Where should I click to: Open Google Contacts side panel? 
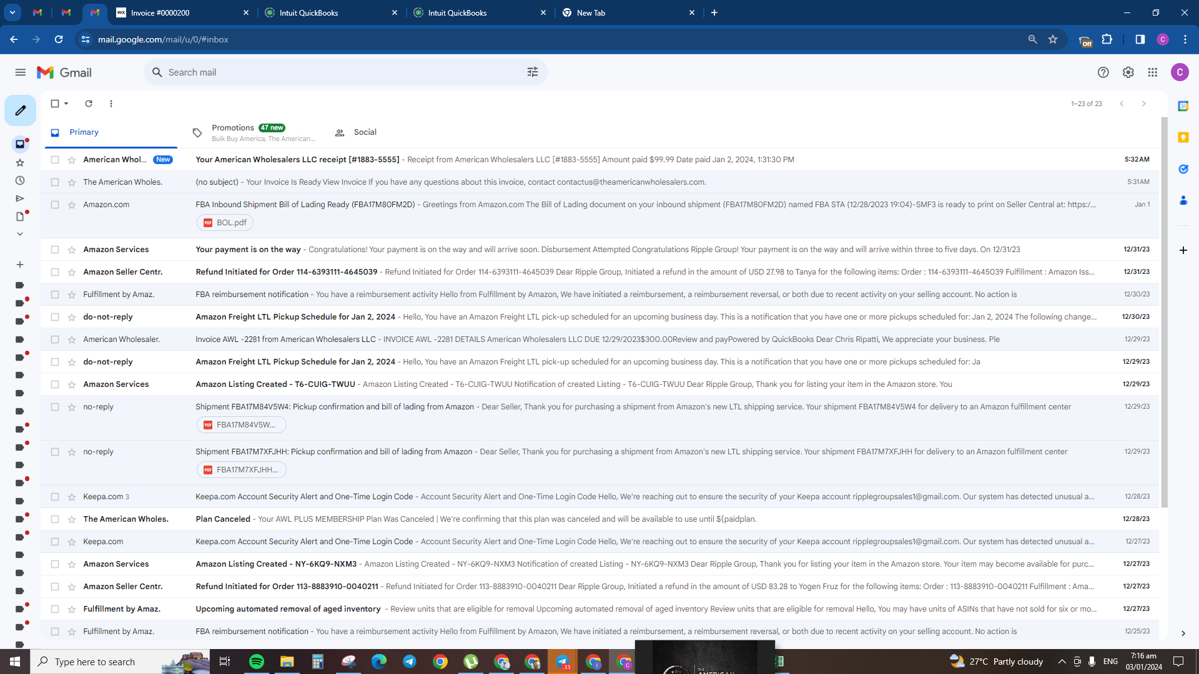click(x=1183, y=200)
